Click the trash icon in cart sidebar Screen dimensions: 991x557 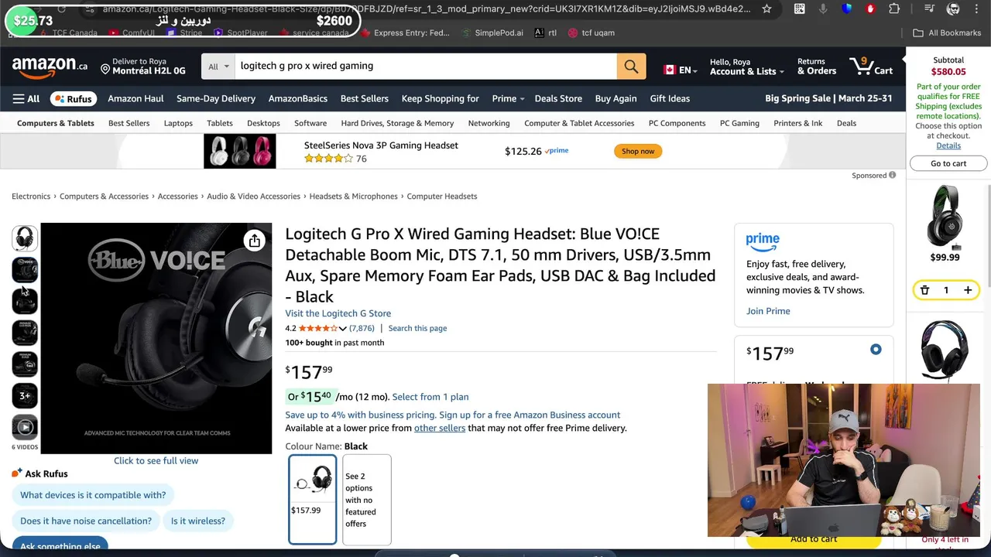[924, 290]
